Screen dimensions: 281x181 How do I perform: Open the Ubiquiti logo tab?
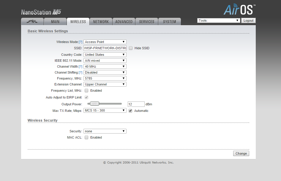pyautogui.click(x=32, y=22)
